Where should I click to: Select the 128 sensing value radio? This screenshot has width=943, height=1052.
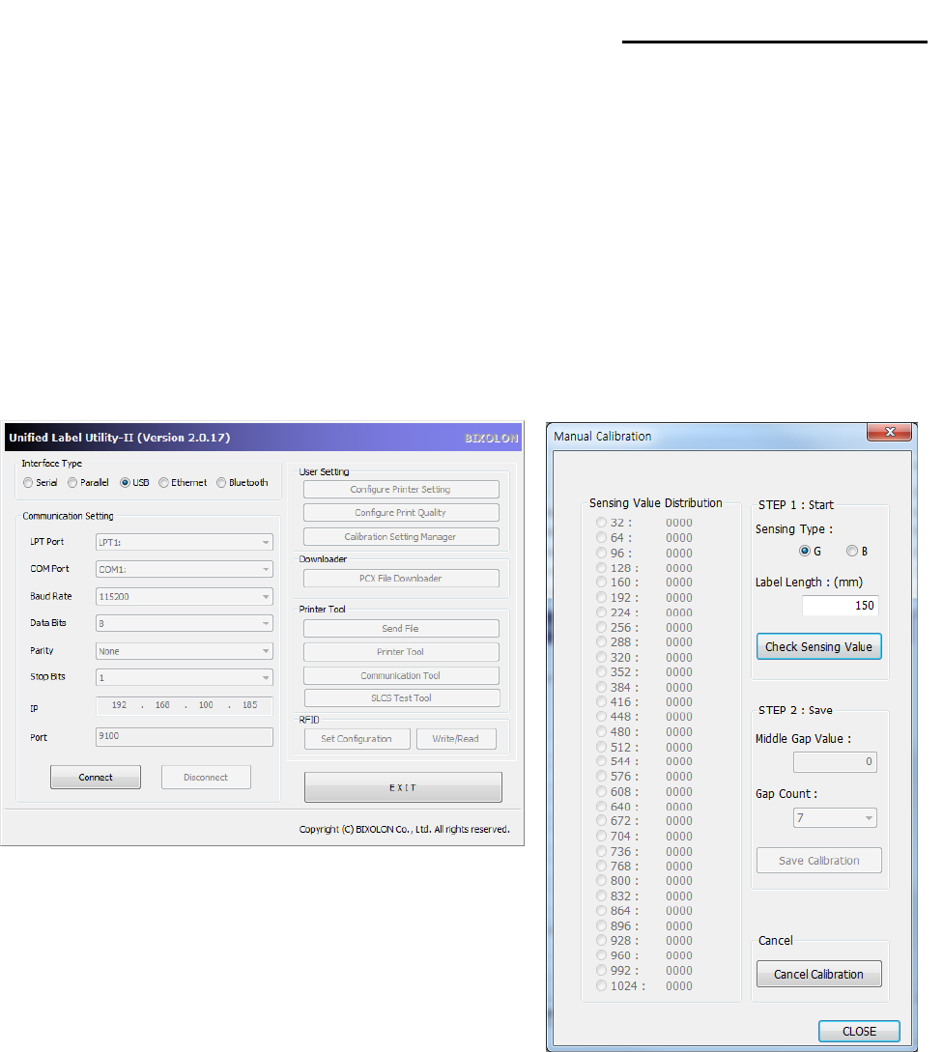[601, 568]
